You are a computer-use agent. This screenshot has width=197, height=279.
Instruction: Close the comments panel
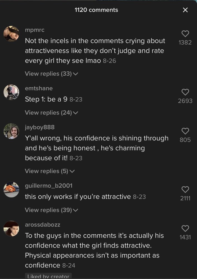[x=185, y=10]
